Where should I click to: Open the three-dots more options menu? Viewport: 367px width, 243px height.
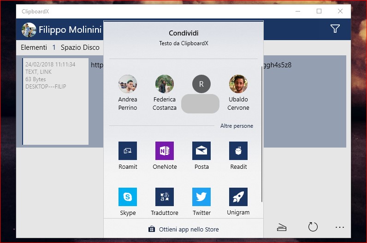(340, 227)
